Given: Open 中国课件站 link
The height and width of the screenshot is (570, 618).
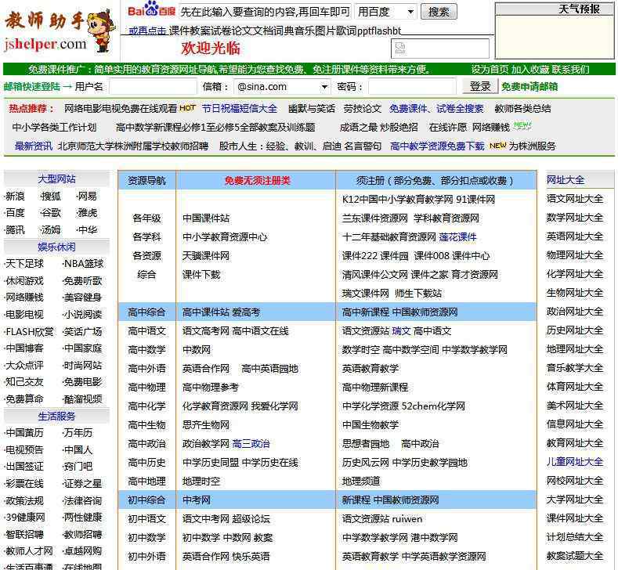Looking at the screenshot, I should pyautogui.click(x=206, y=218).
